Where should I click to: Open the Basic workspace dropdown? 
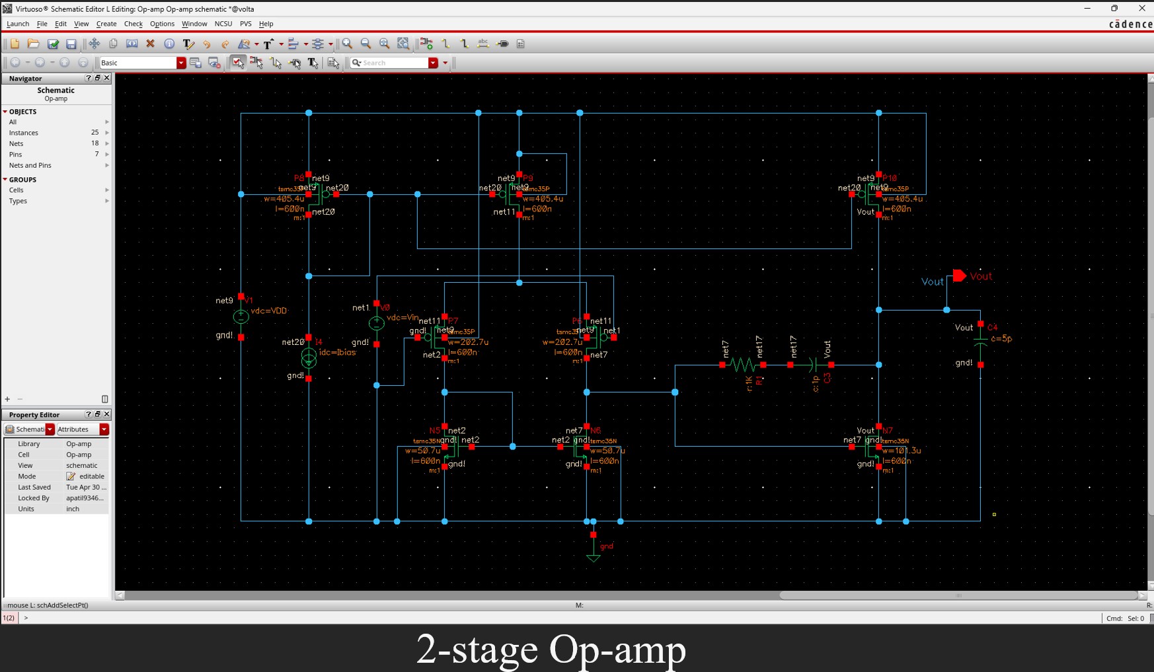click(180, 63)
